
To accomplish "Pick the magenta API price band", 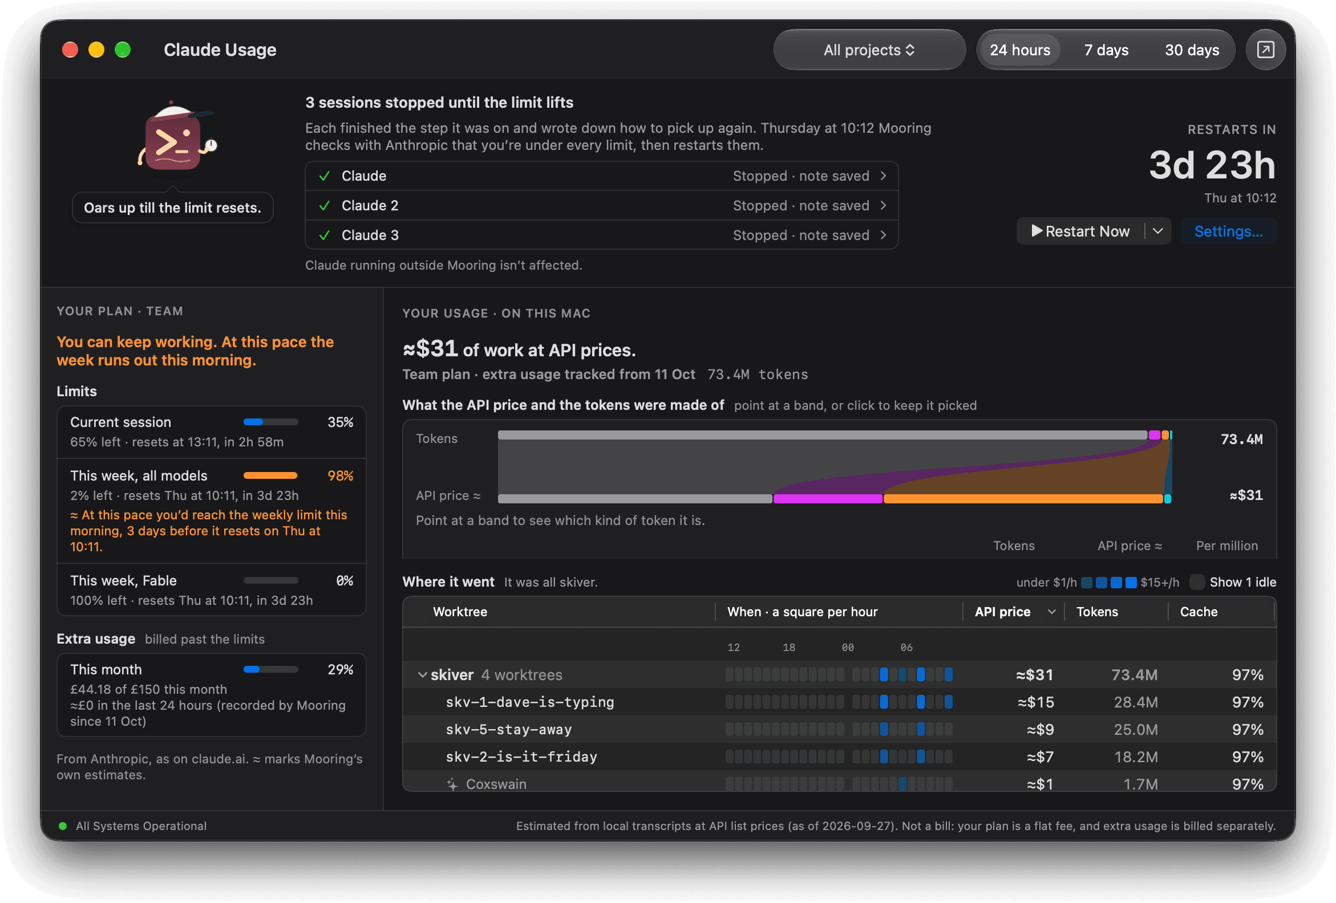I will tap(828, 499).
